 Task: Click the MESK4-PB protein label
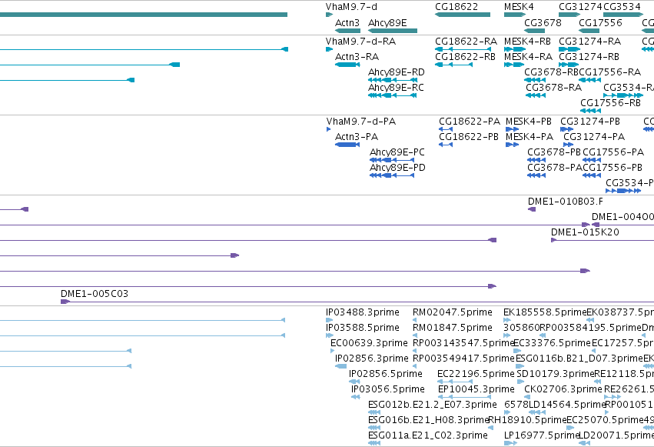click(x=529, y=122)
